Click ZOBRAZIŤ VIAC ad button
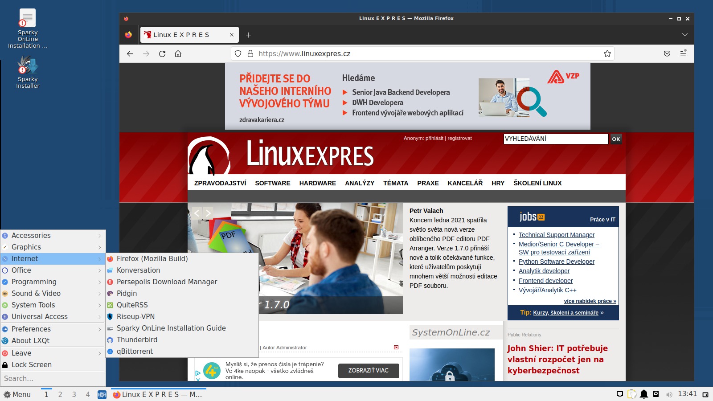Image resolution: width=713 pixels, height=401 pixels. tap(369, 371)
